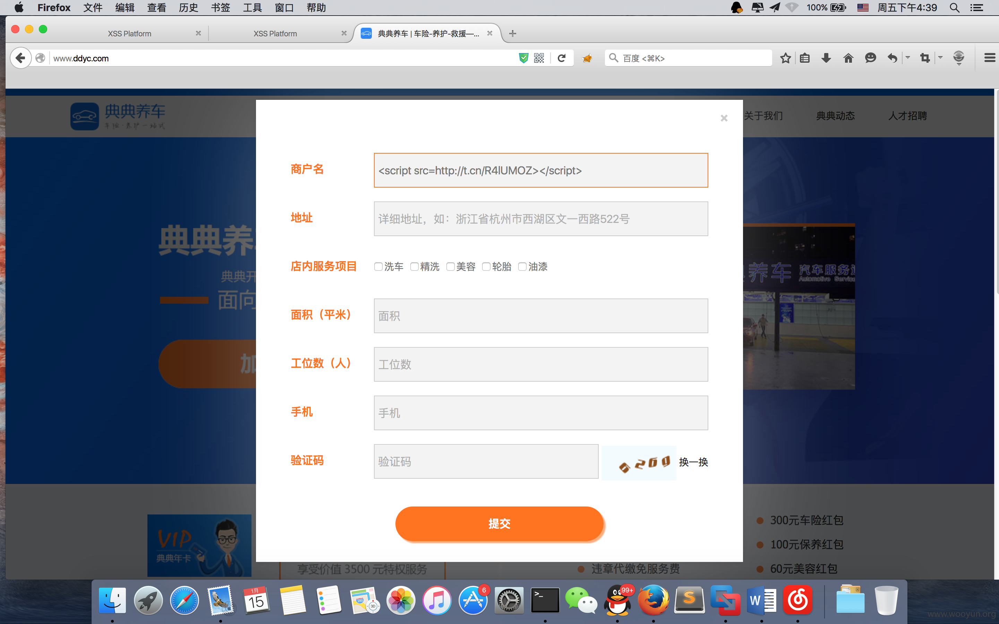Reload the page with the refresh icon

562,58
